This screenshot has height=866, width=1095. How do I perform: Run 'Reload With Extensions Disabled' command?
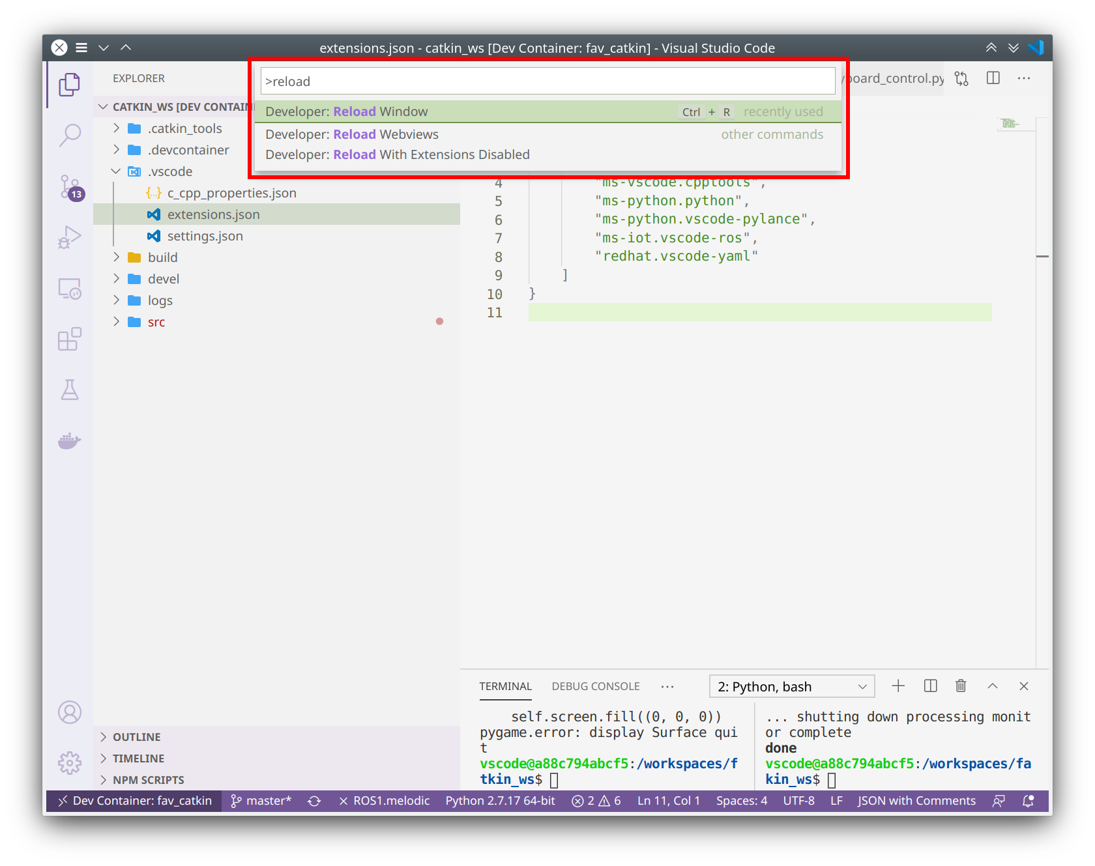(548, 154)
